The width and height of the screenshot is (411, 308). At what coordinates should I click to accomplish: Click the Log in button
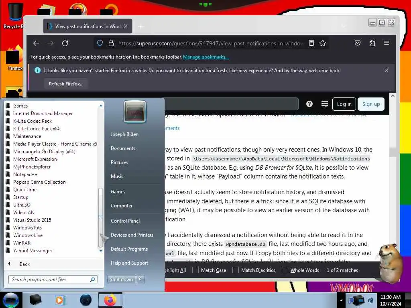344,104
